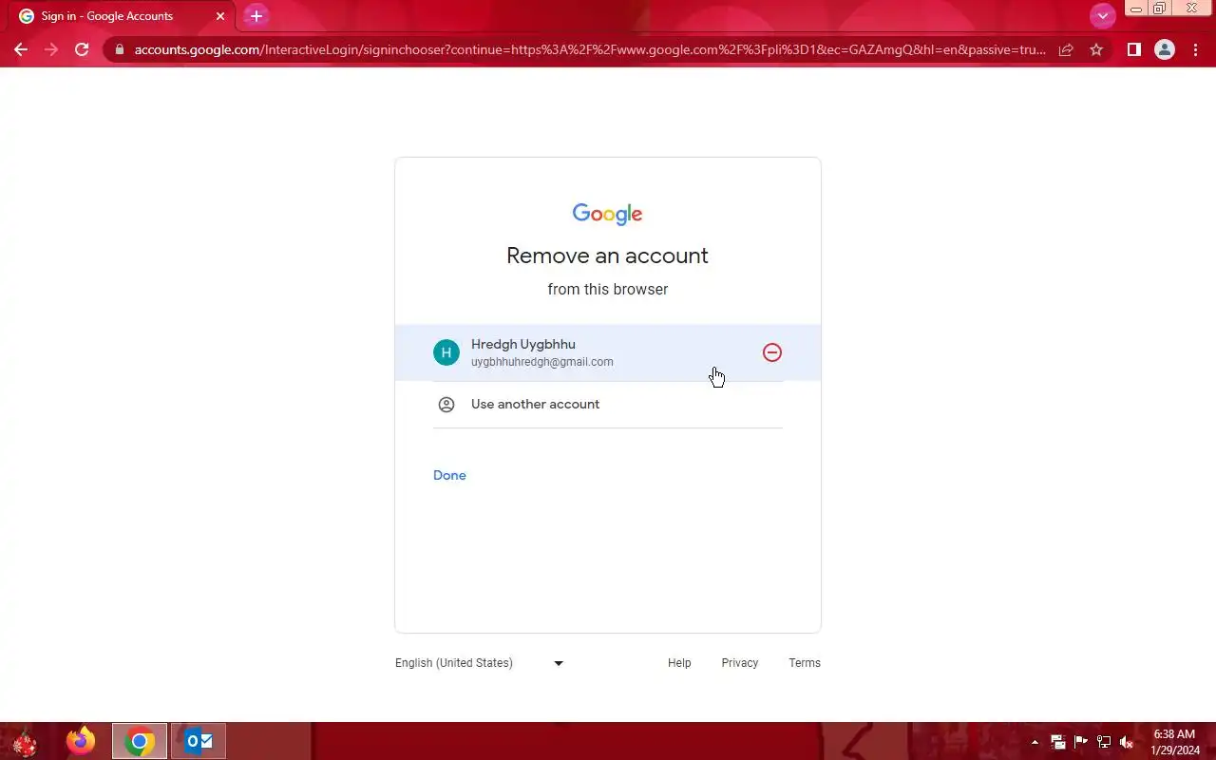Select the Sign in - Google Accounts tab
Image resolution: width=1216 pixels, height=760 pixels.
click(123, 16)
